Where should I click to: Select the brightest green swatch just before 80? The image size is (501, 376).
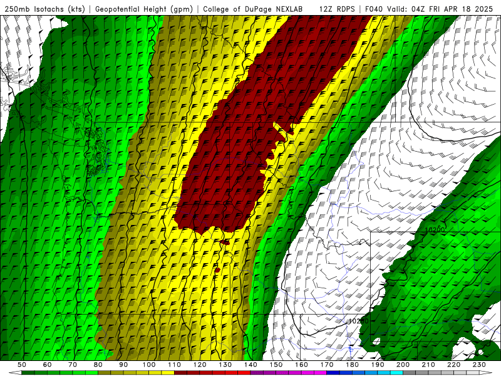(91, 372)
